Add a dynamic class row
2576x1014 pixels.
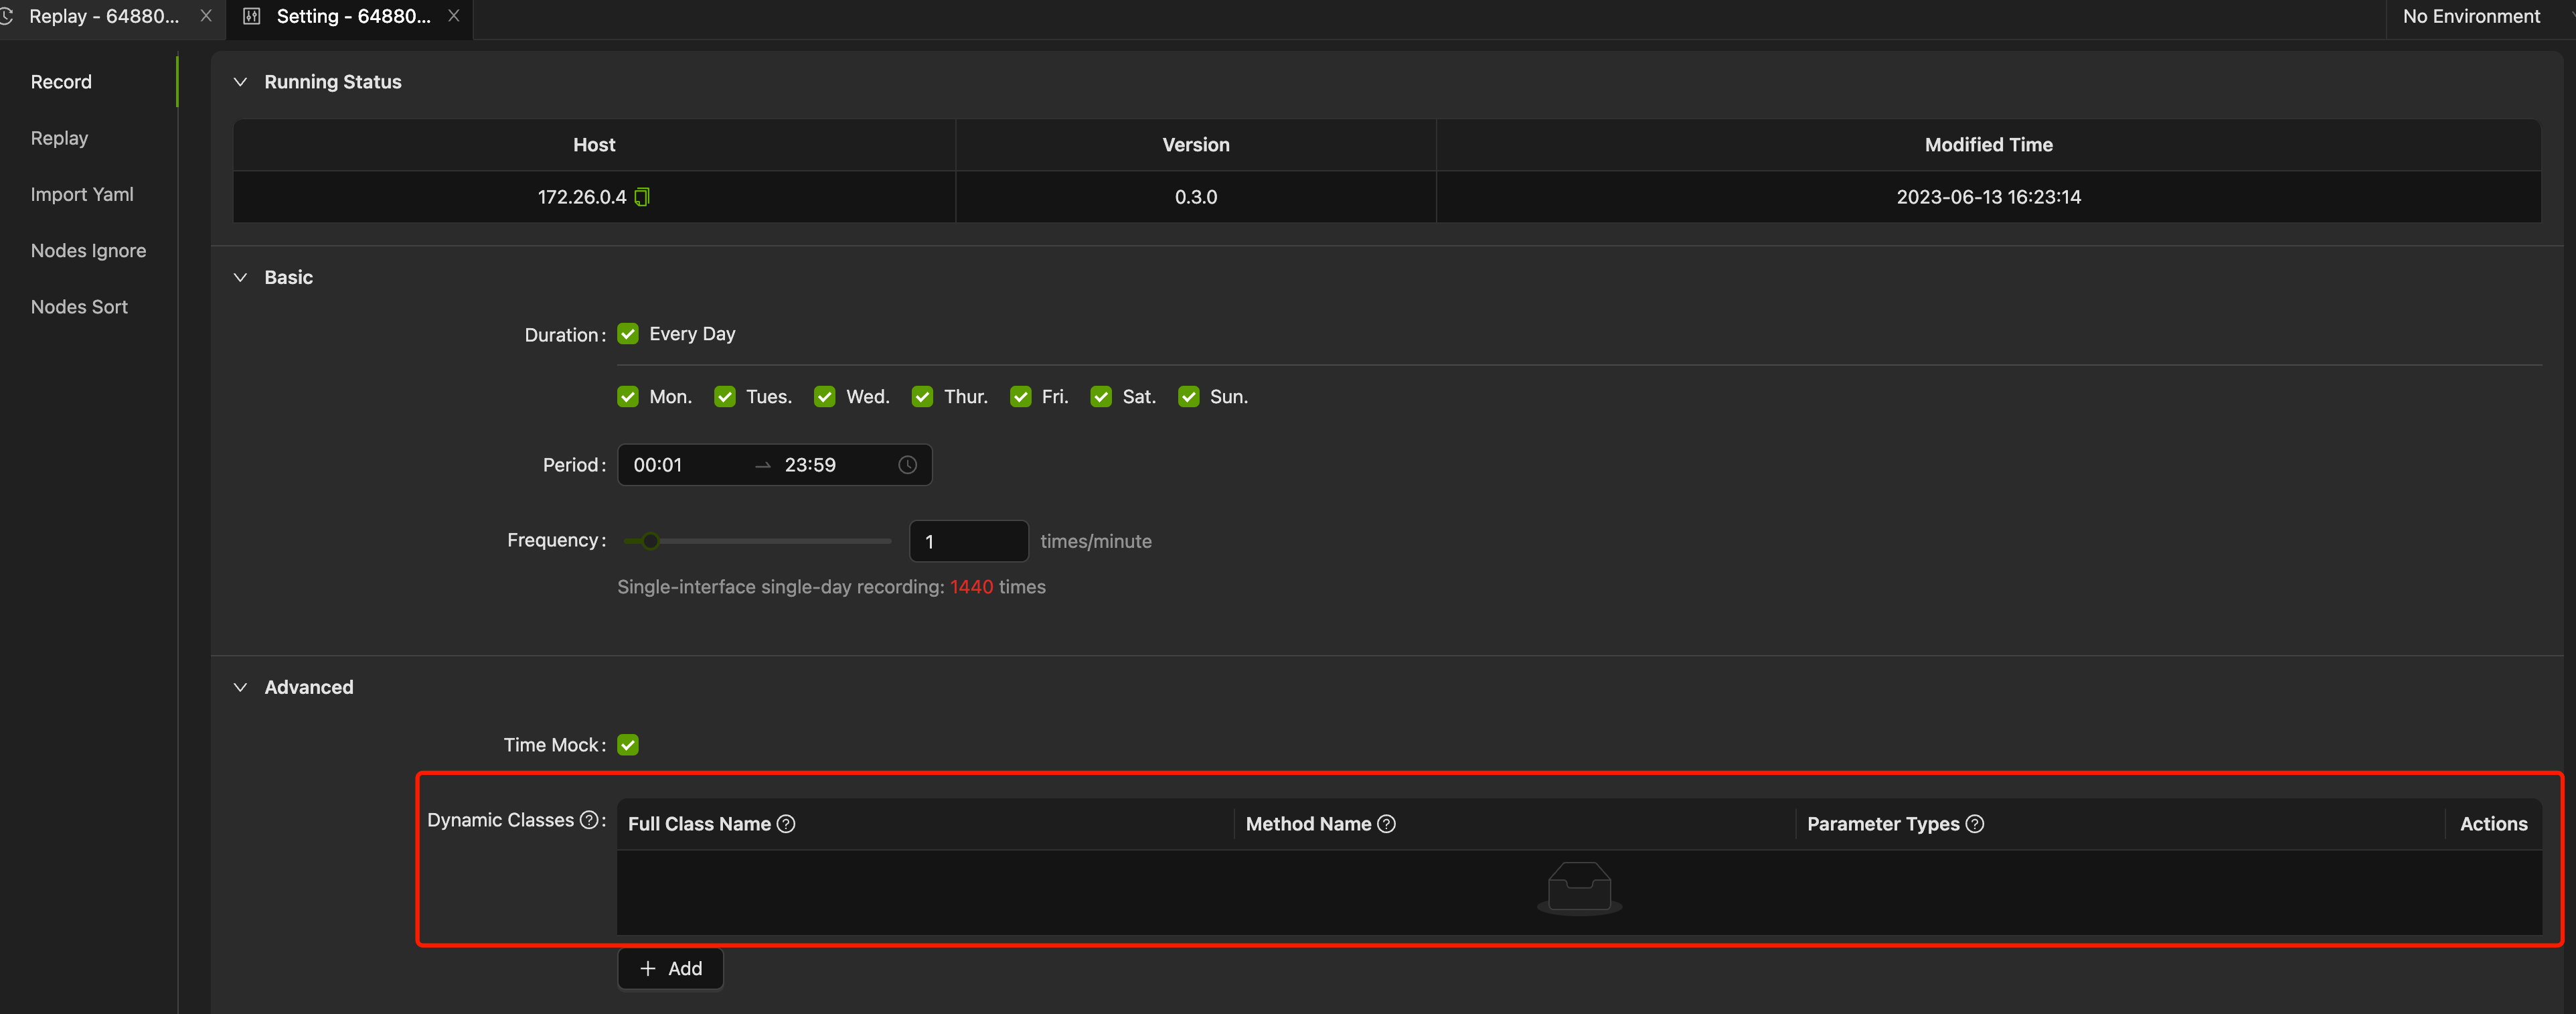click(670, 969)
